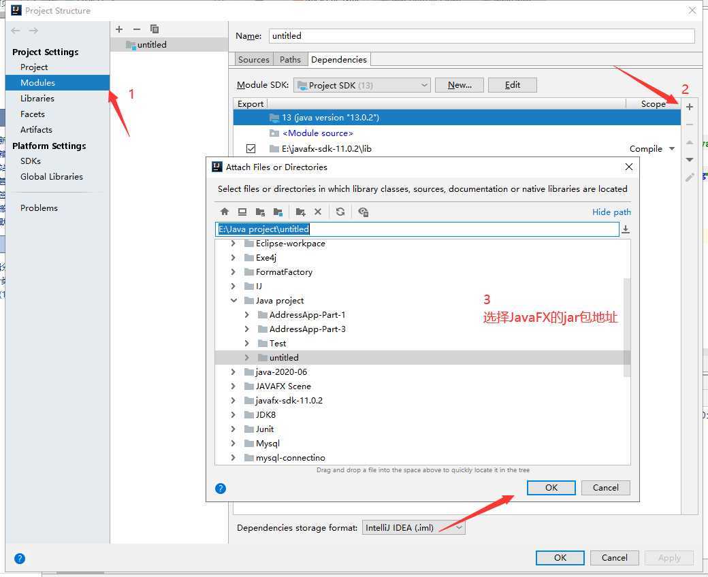
Task: Select Modules in the sidebar
Action: (x=57, y=82)
